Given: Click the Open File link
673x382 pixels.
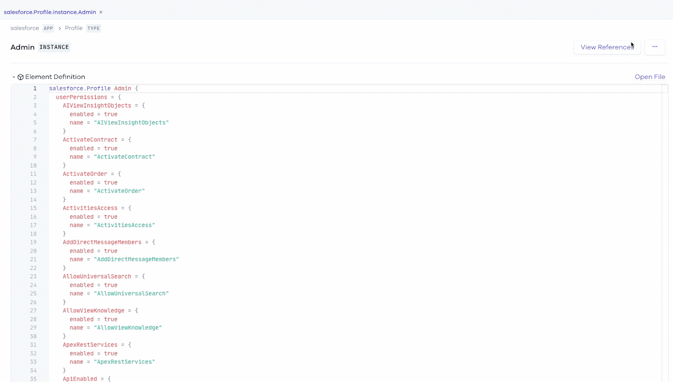Looking at the screenshot, I should pyautogui.click(x=649, y=77).
